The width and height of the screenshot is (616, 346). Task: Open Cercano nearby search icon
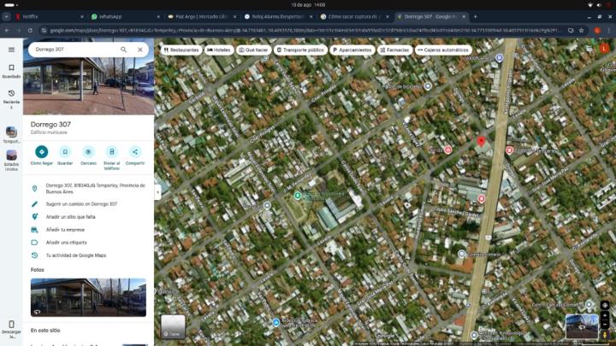[88, 151]
